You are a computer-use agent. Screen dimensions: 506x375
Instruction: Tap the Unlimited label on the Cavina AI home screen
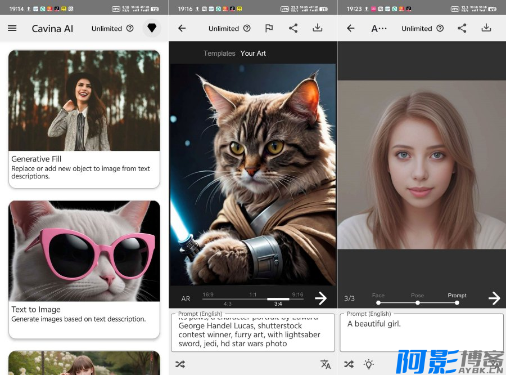[x=106, y=29]
